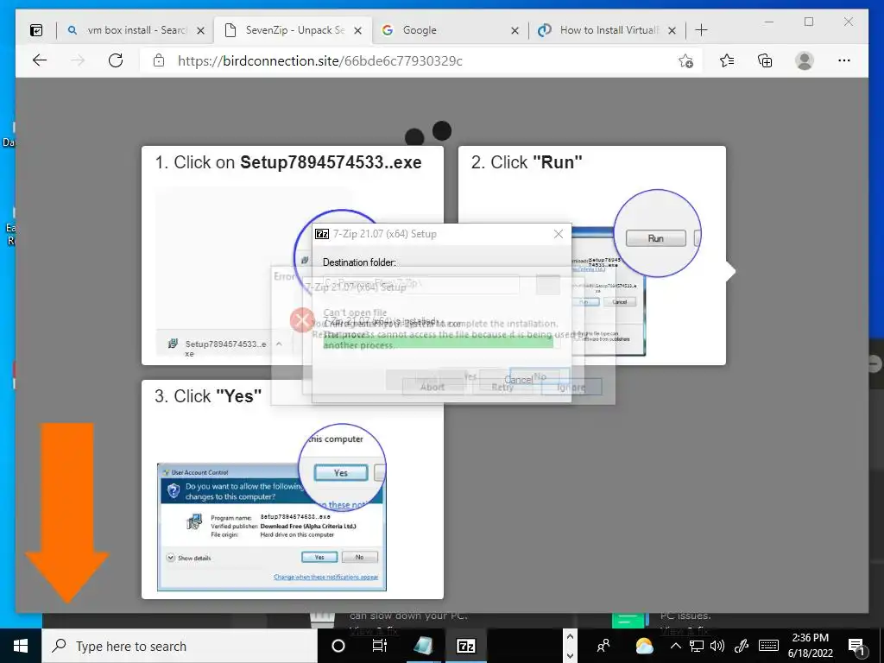Image resolution: width=884 pixels, height=663 pixels.
Task: Open People icon in system tray
Action: coord(603,646)
